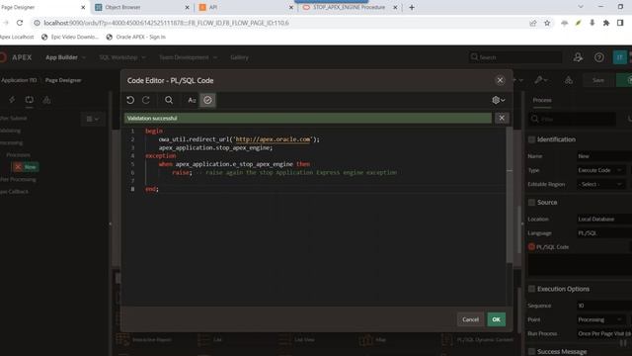Reload the current page

(20, 23)
